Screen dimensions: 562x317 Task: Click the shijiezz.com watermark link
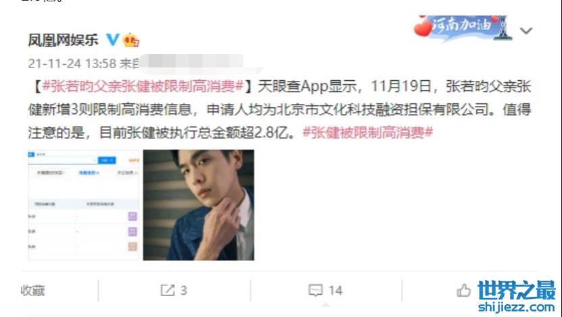517,307
